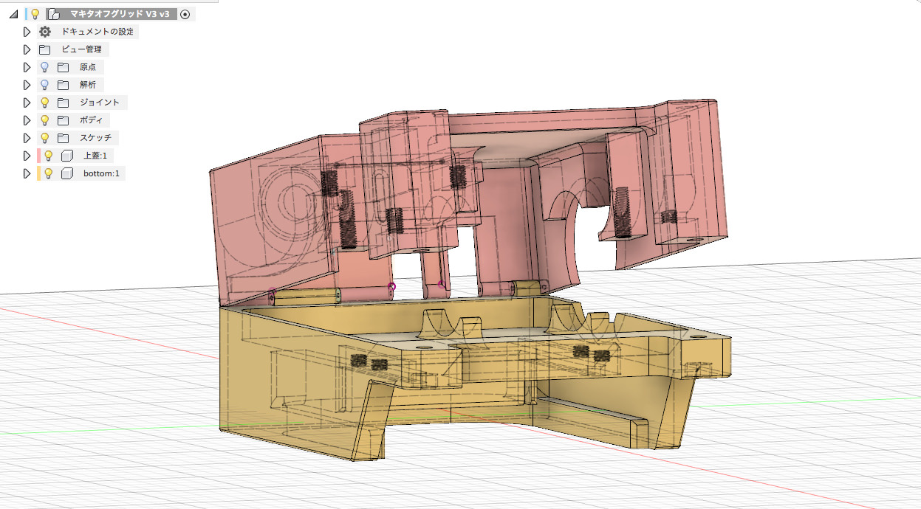
Task: Click the blue color bar of the root component
Action: click(26, 14)
